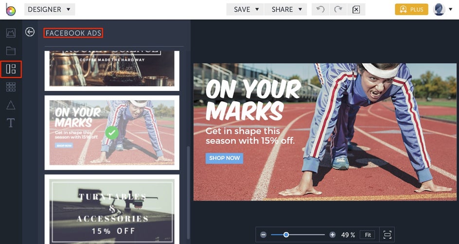
Task: Toggle fullscreen view icon
Action: click(387, 235)
